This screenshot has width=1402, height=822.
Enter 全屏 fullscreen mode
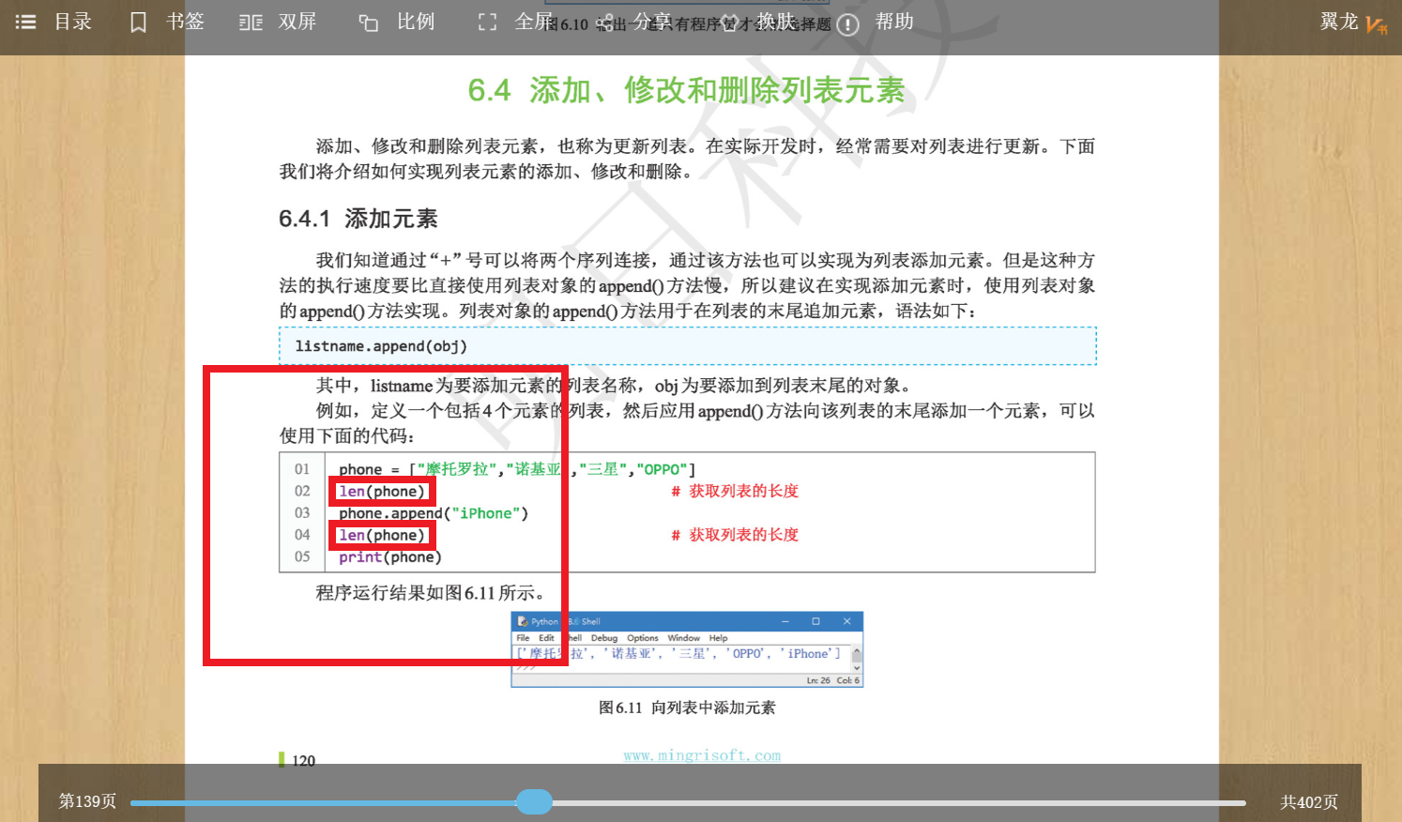coord(515,22)
